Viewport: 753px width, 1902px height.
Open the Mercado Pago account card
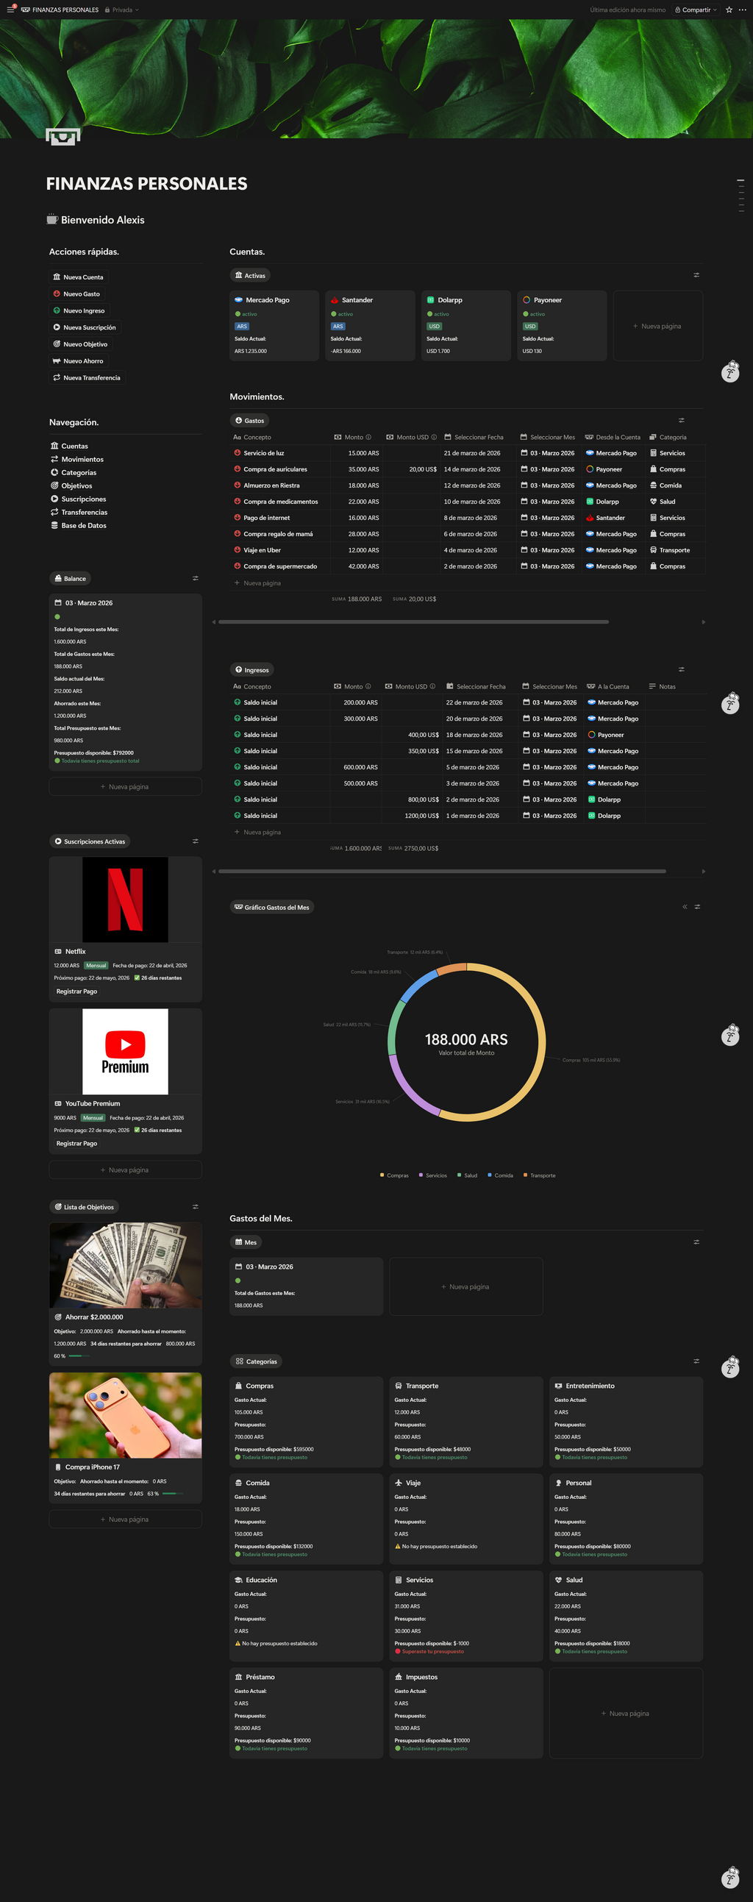pos(274,326)
